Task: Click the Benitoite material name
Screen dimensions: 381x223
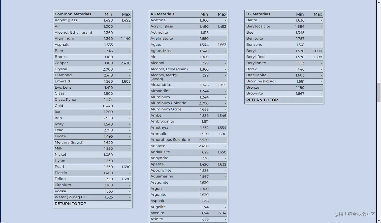Action: (255, 38)
